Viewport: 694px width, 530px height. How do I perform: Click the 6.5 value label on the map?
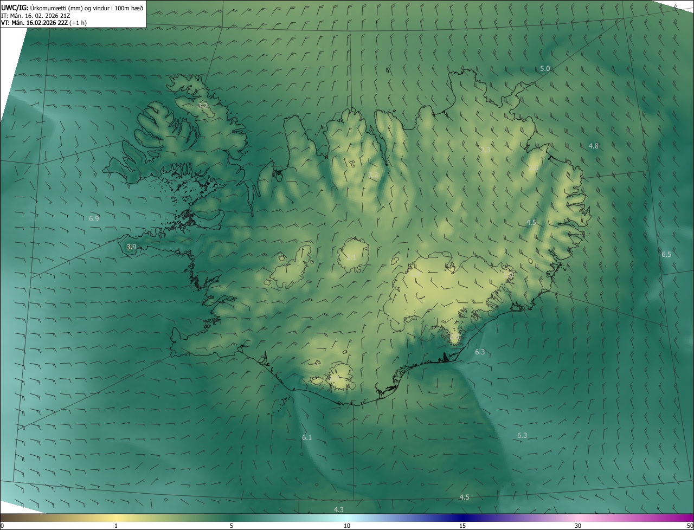(666, 255)
